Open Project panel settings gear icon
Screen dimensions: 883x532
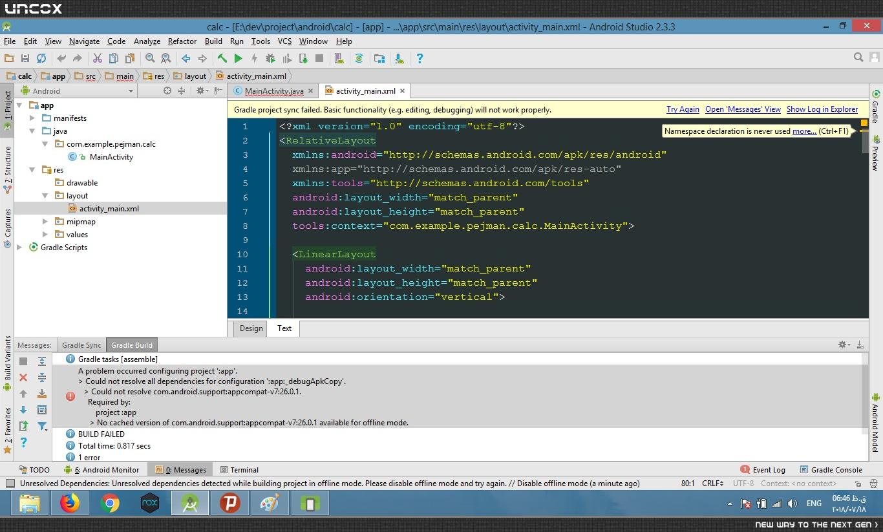tap(201, 91)
